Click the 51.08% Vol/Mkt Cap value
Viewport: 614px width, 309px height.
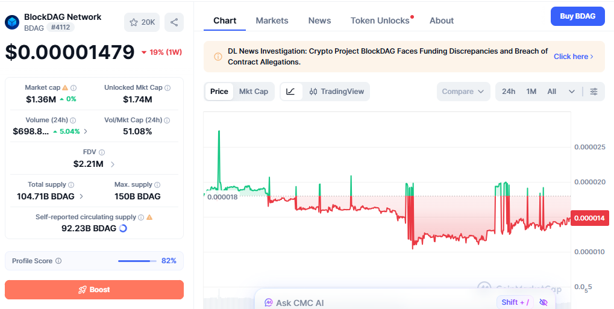137,131
